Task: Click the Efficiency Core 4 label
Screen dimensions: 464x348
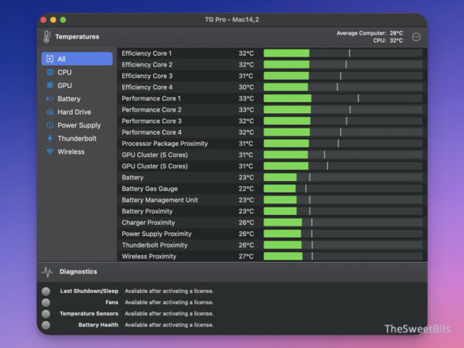Action: [x=147, y=87]
